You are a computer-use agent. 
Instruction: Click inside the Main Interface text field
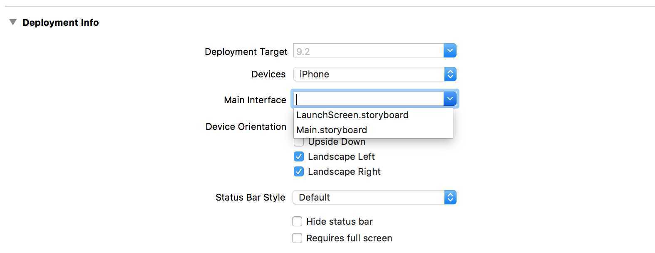click(x=368, y=99)
